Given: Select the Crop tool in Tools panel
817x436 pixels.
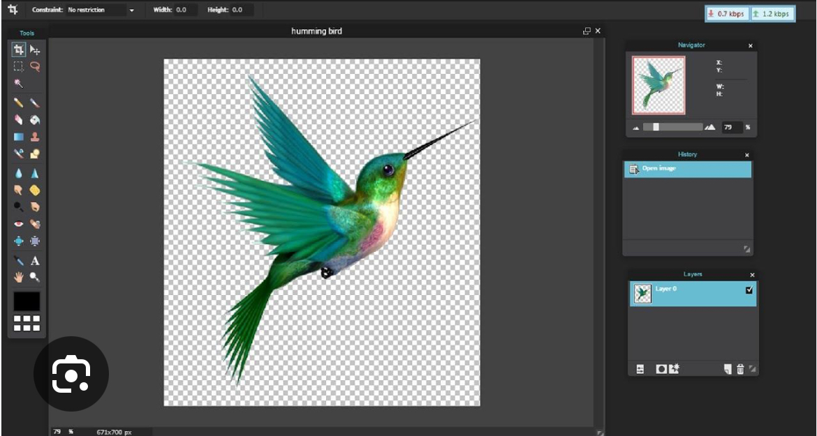Looking at the screenshot, I should (x=19, y=50).
